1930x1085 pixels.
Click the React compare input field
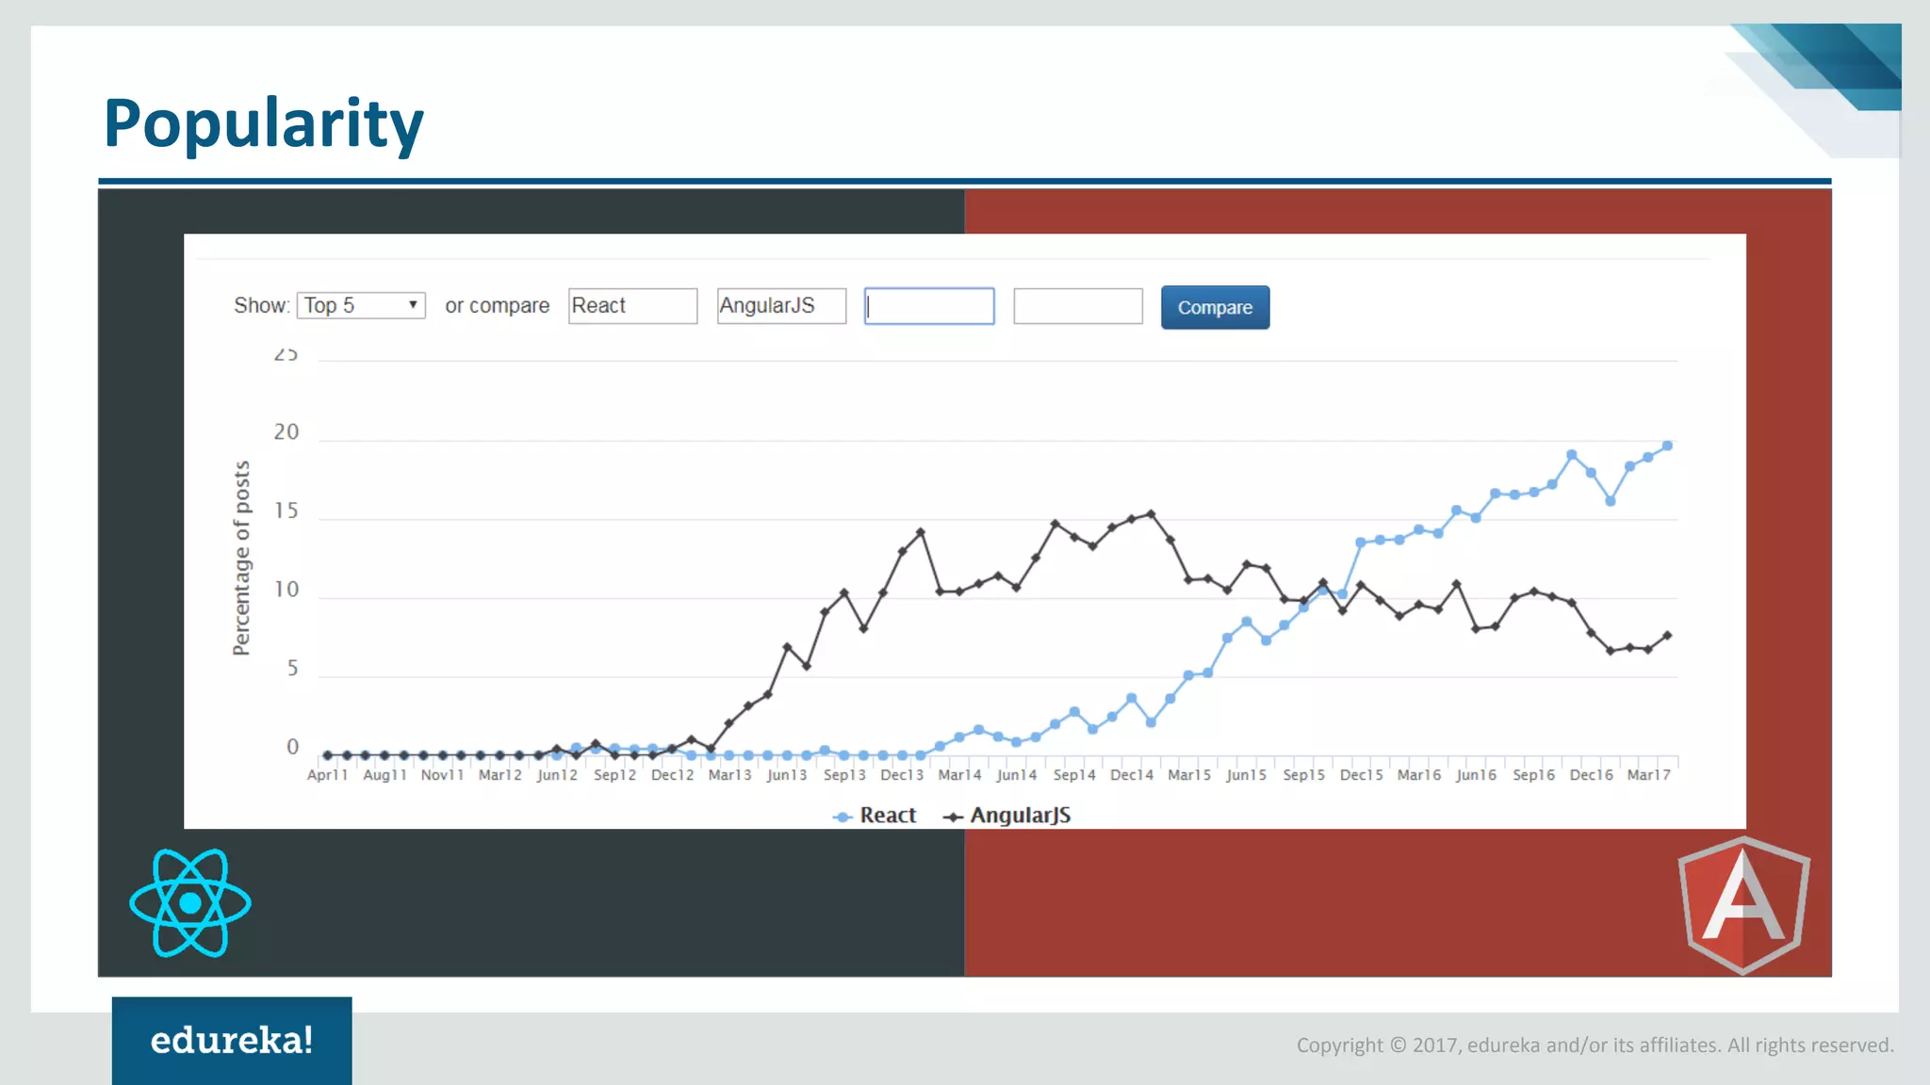[632, 306]
